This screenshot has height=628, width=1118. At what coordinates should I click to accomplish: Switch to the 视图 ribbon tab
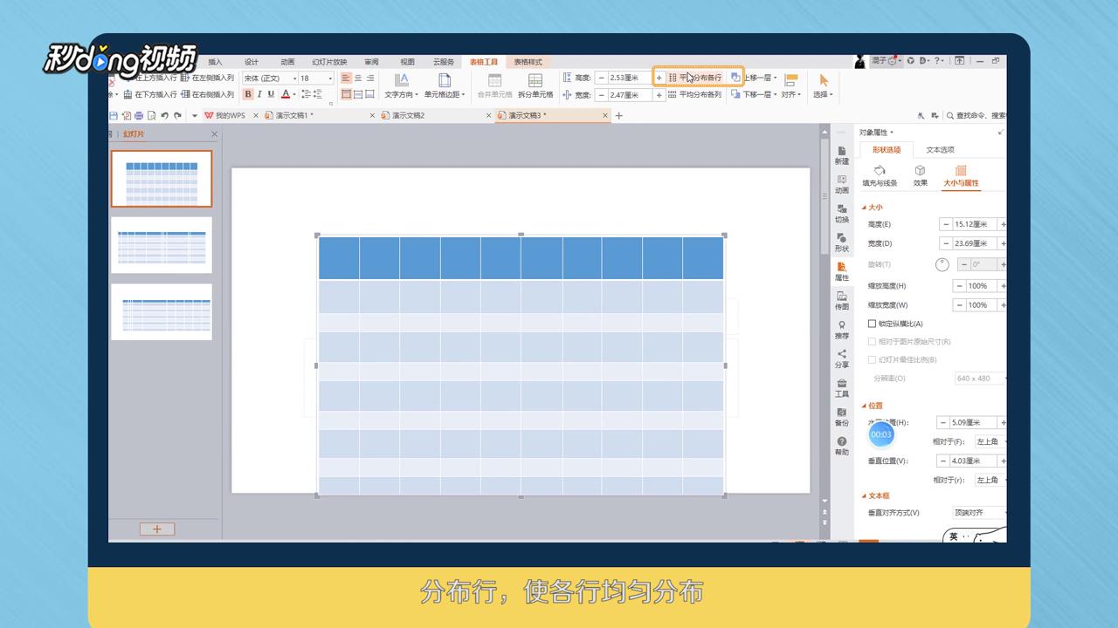(407, 62)
